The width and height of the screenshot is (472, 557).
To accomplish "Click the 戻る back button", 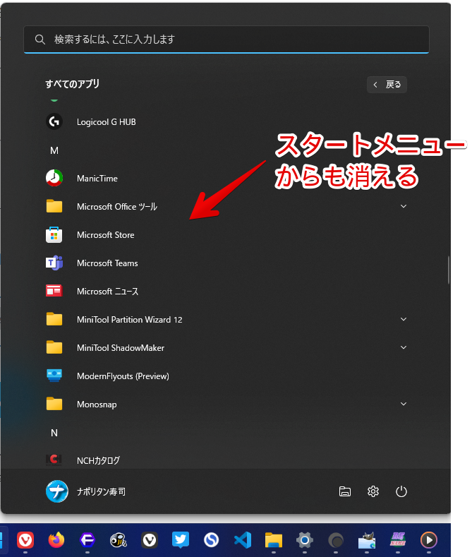I will coord(387,85).
